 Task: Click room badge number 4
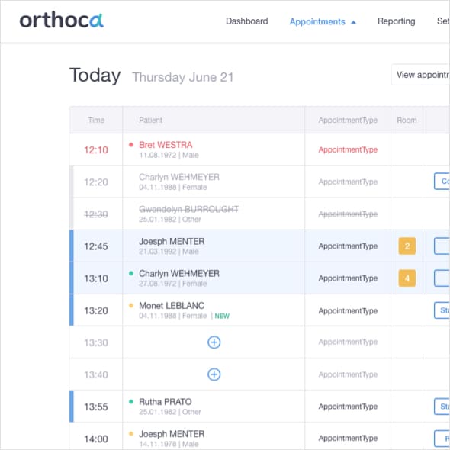(407, 278)
